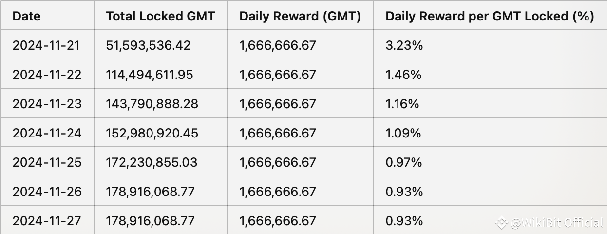Select the 2024-11-27 date cell
This screenshot has height=234, width=607.
[47, 221]
